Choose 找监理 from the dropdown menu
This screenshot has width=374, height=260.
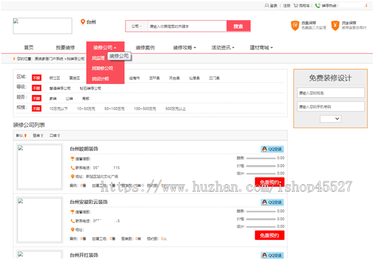click(98, 58)
